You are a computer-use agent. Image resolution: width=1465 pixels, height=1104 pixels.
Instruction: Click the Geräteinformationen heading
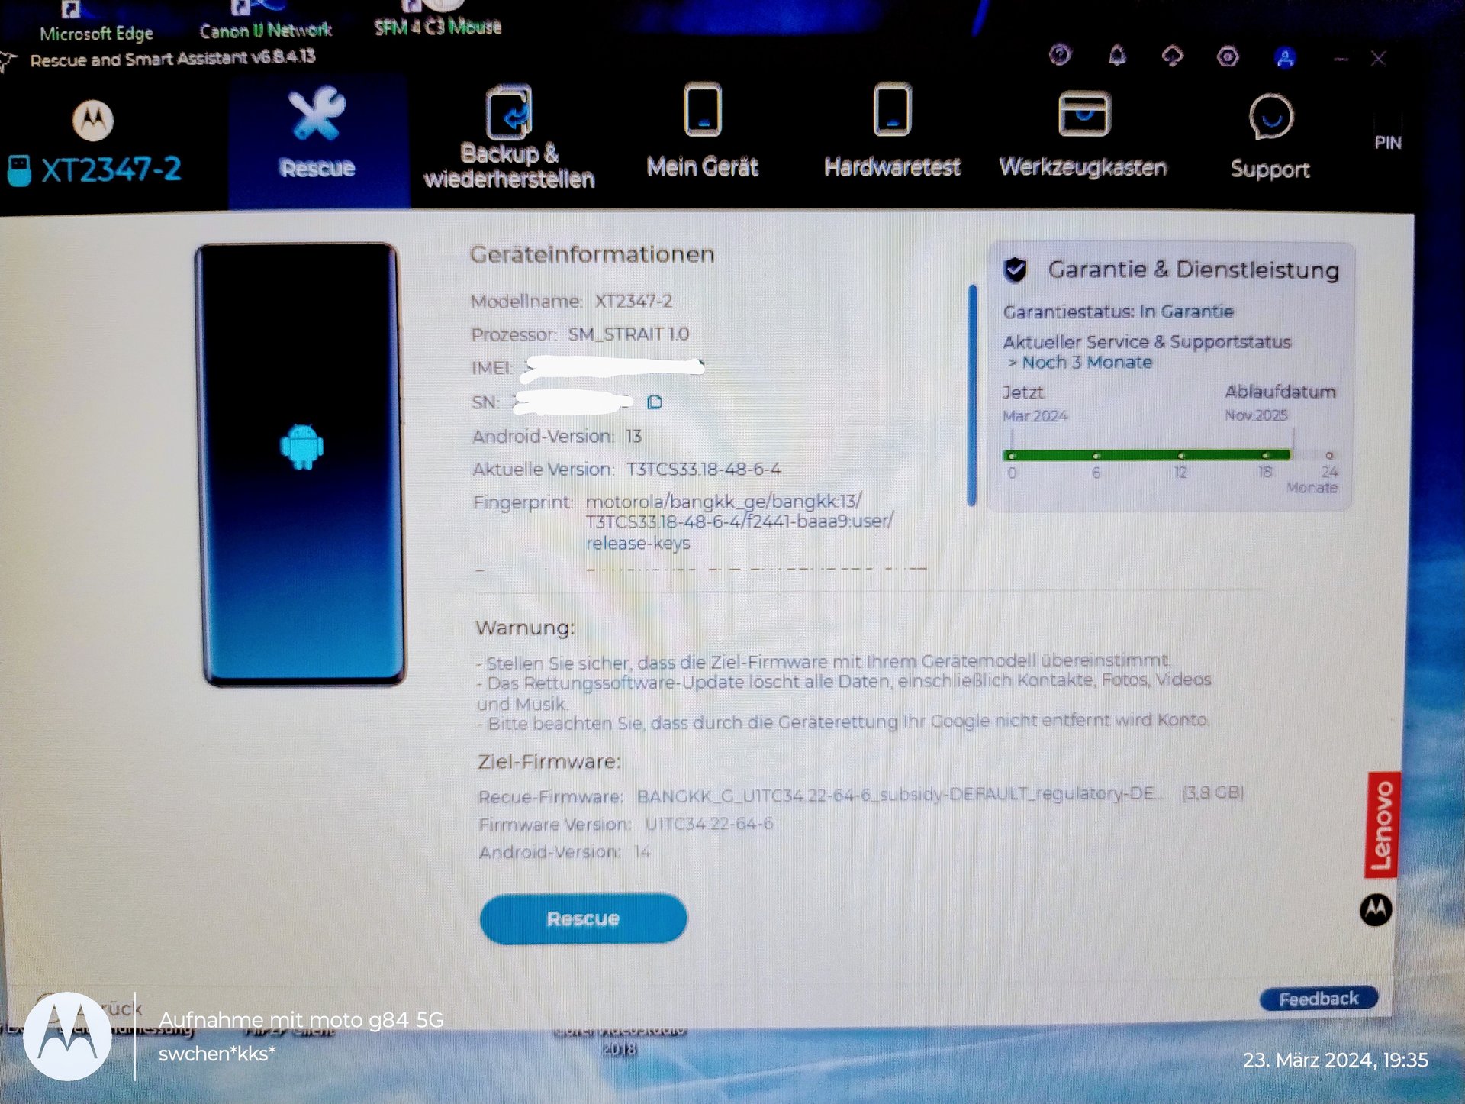point(592,254)
